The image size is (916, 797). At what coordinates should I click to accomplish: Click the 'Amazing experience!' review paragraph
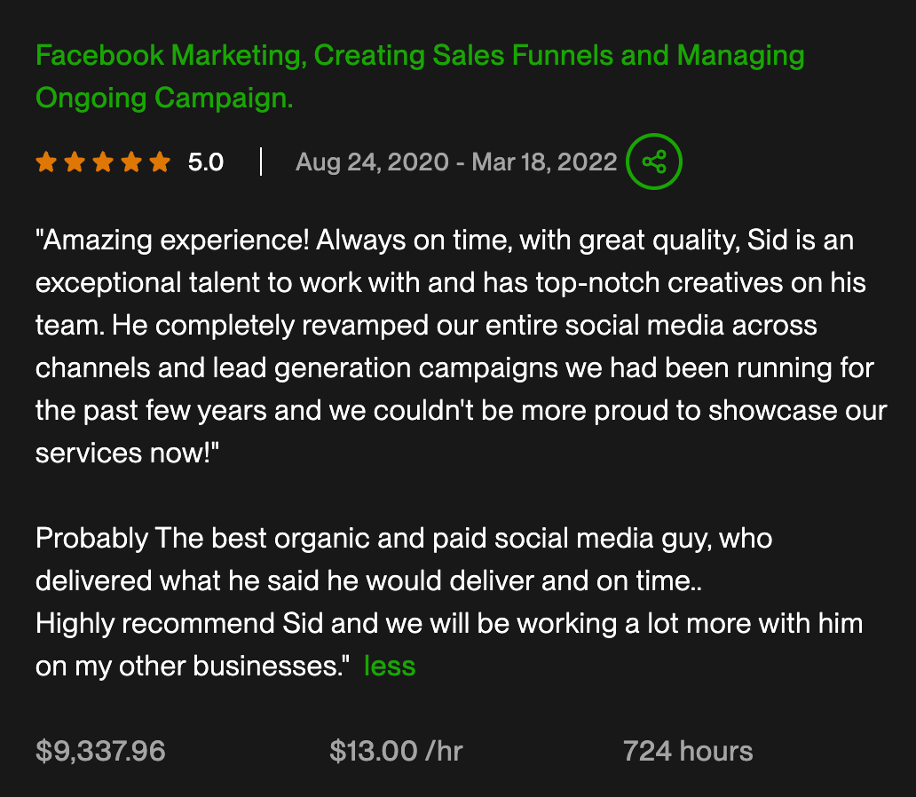pos(444,346)
